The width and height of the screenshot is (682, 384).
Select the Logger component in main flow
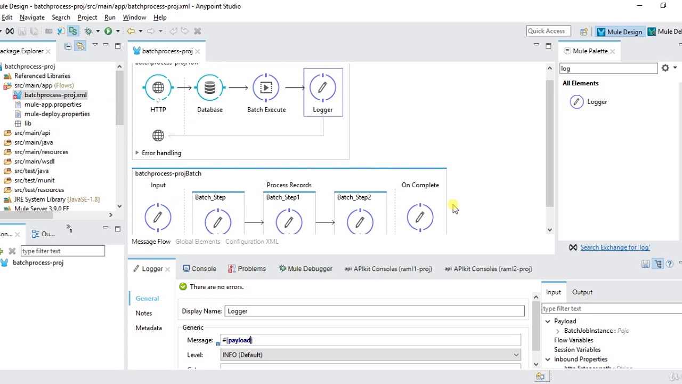point(323,93)
